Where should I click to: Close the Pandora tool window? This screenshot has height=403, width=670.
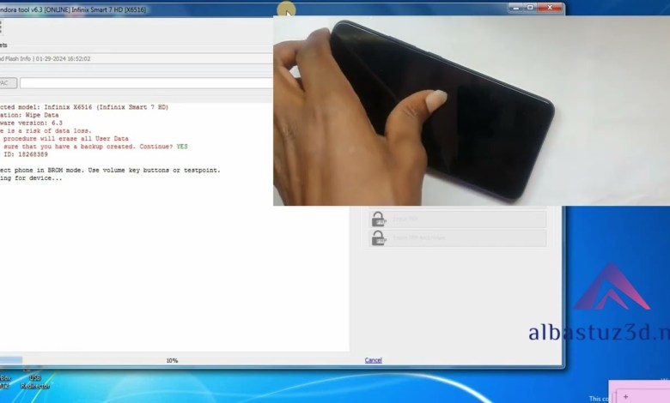click(x=551, y=7)
